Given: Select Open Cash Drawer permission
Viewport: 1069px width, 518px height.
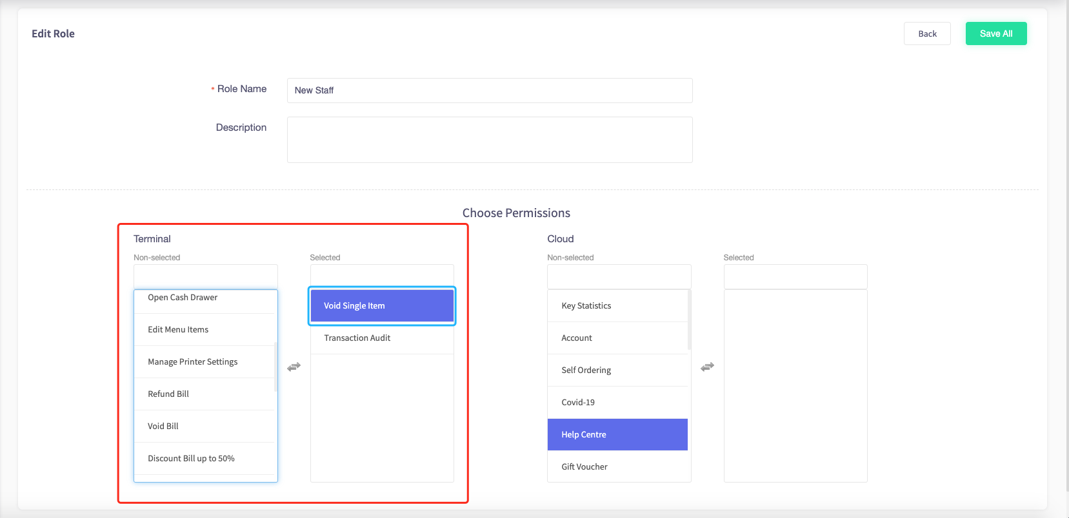Looking at the screenshot, I should [204, 302].
